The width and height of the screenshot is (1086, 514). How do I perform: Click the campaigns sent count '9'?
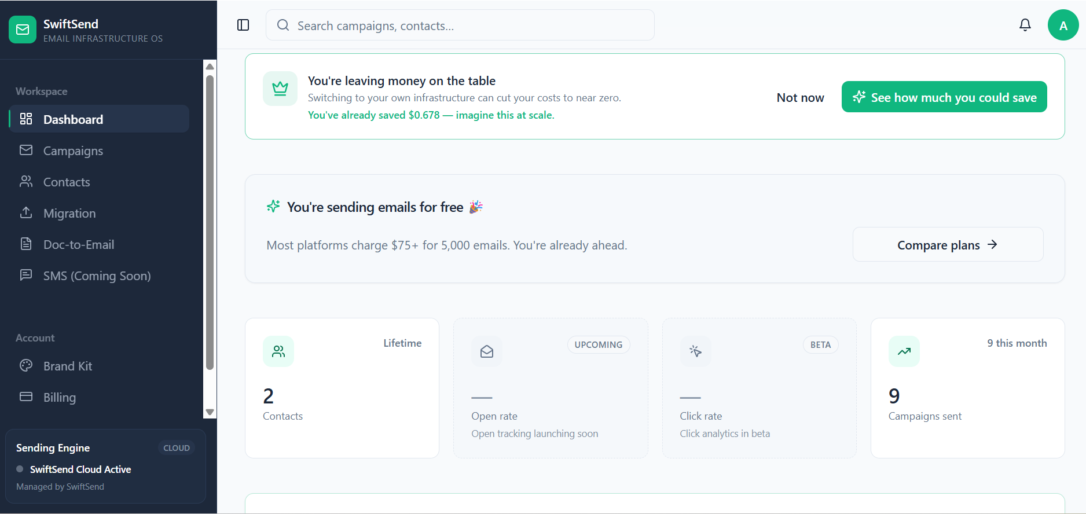894,396
